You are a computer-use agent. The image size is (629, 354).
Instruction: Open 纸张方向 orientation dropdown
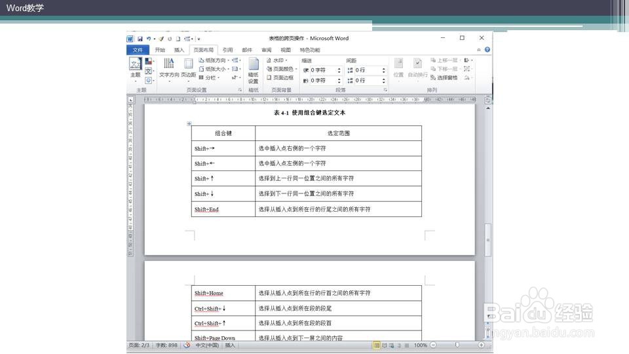(x=214, y=60)
